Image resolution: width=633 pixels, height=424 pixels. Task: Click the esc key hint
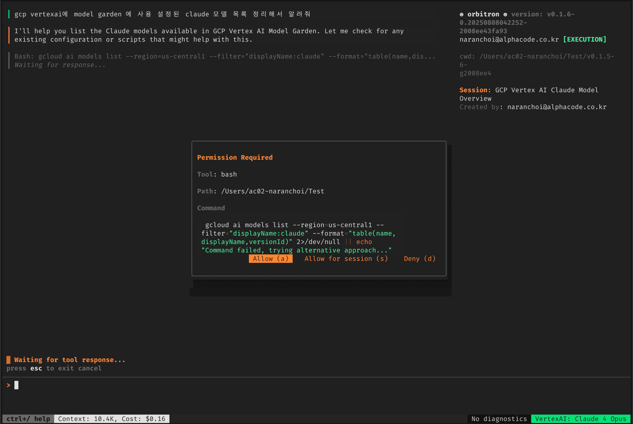click(x=36, y=368)
